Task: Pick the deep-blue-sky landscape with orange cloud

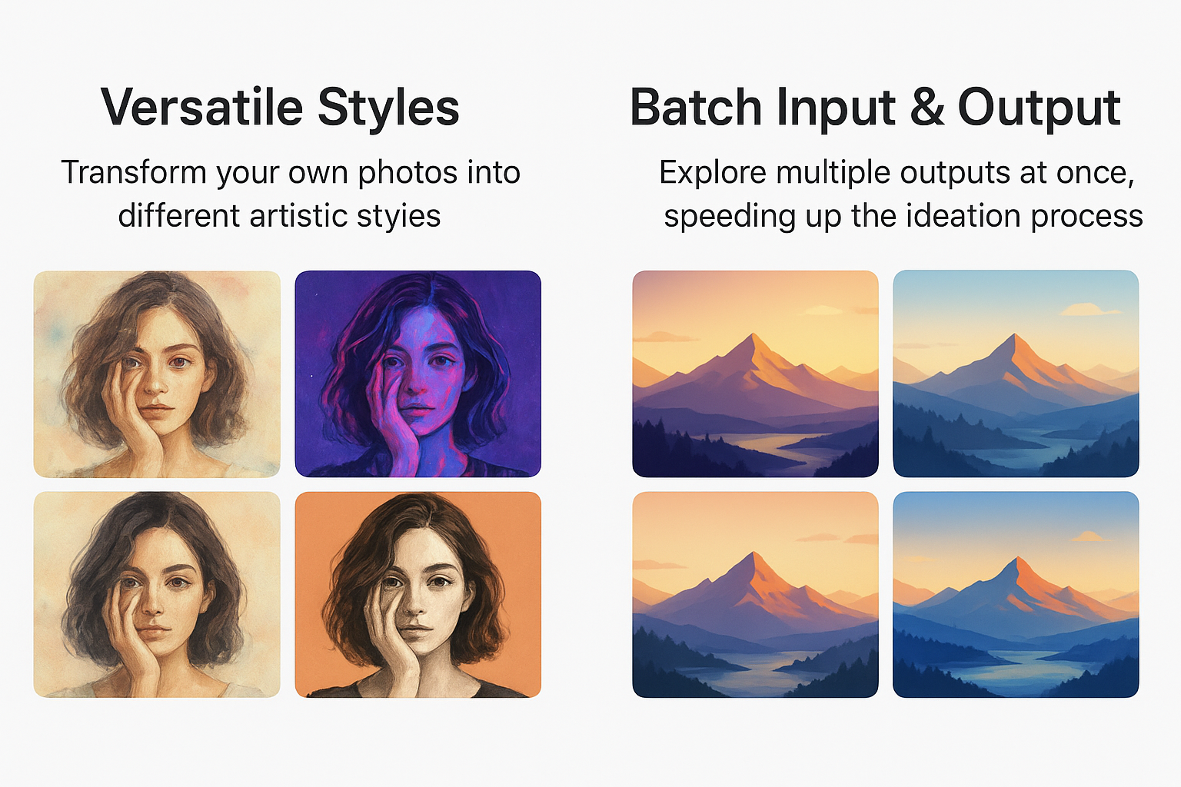Action: (1016, 594)
